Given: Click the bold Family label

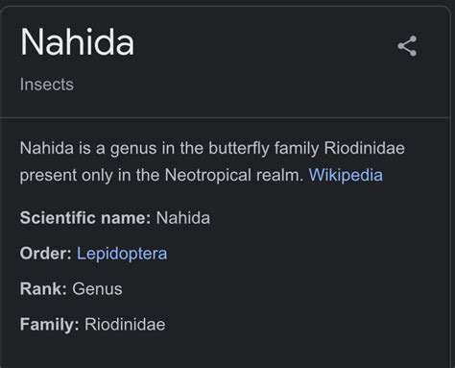Looking at the screenshot, I should pos(50,325).
